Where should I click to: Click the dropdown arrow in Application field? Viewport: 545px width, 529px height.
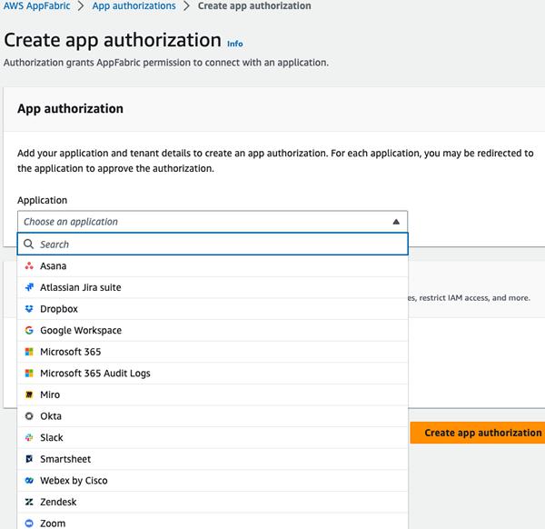coord(396,222)
